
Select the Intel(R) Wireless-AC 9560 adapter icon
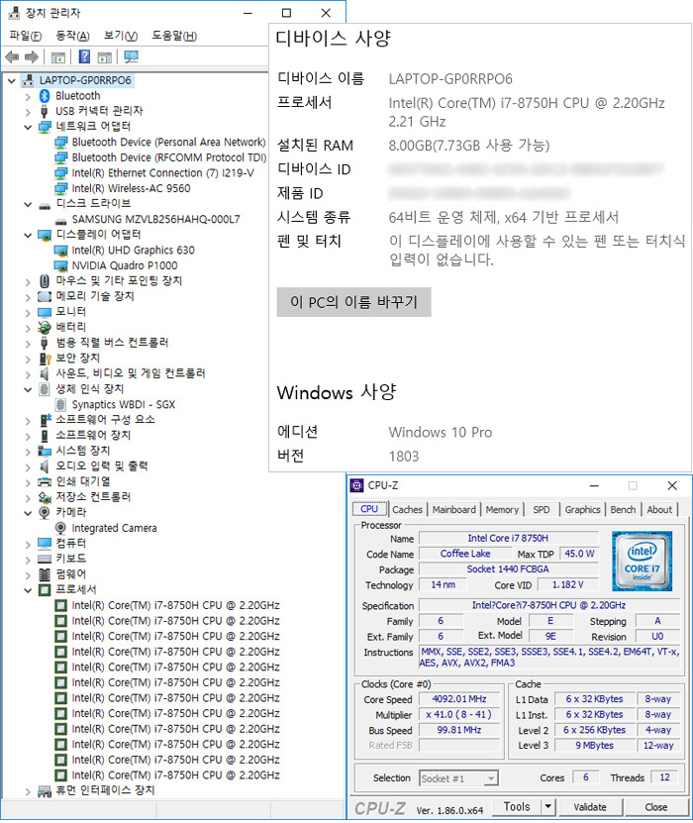pos(60,188)
